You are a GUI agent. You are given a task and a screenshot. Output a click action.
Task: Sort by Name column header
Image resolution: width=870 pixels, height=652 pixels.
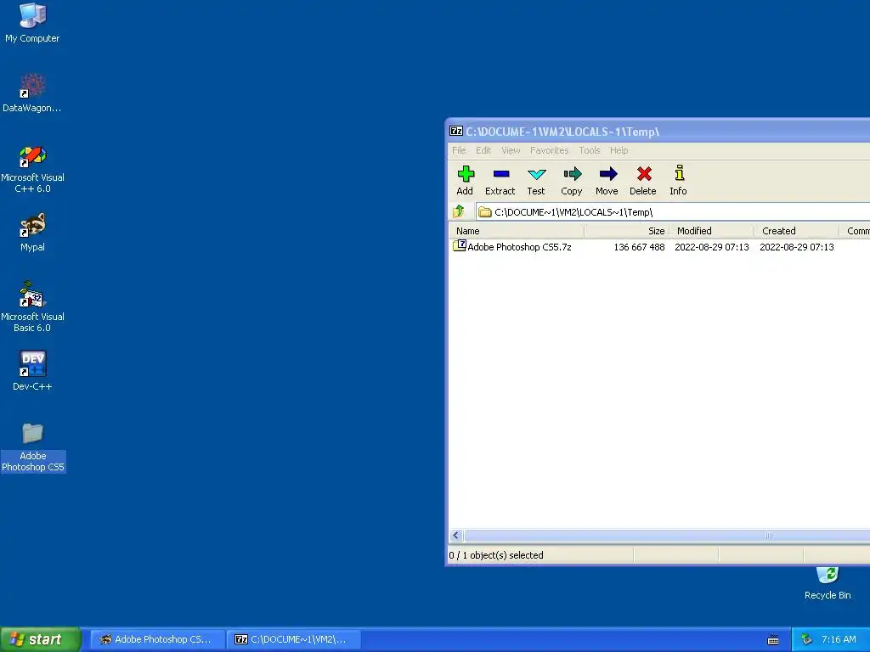[x=517, y=231]
